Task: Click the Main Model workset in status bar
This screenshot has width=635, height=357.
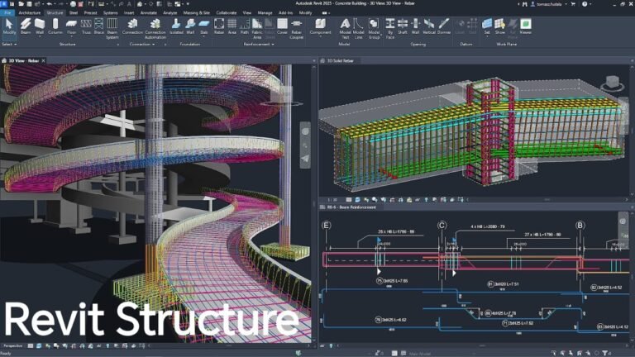Action: point(420,354)
